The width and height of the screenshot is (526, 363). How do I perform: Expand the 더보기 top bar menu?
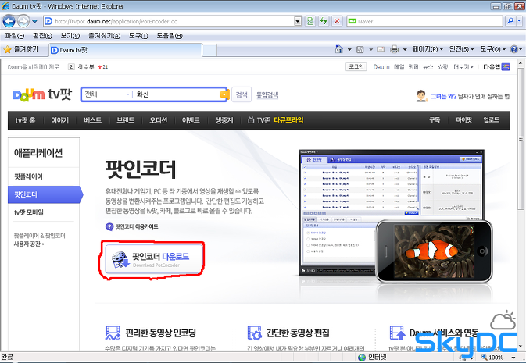pos(463,67)
